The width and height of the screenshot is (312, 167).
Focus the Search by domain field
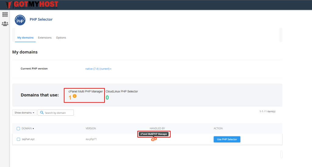tap(58, 113)
